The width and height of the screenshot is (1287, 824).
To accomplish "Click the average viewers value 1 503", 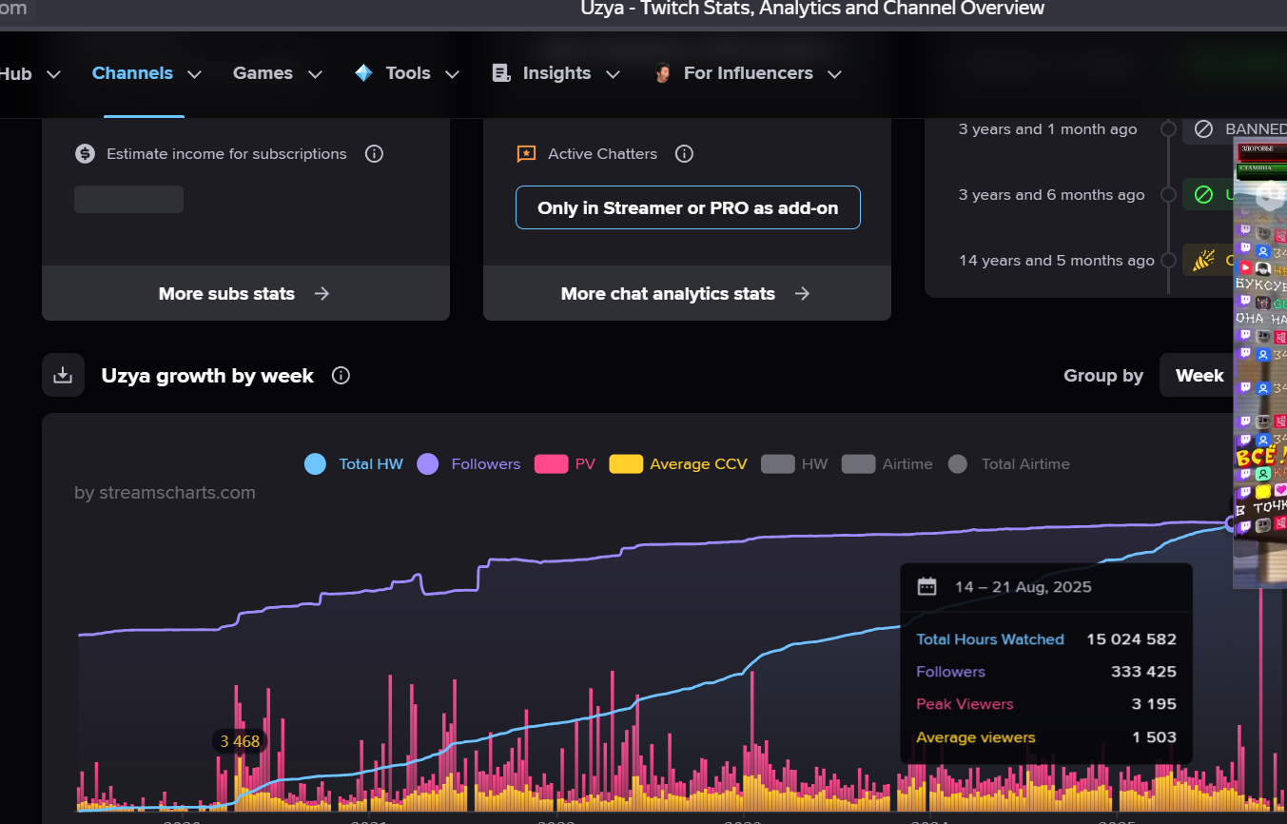I will click(1154, 737).
